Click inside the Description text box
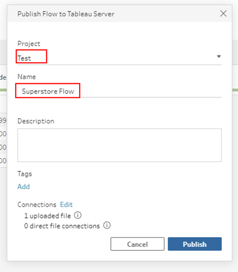This screenshot has height=272, width=238. click(x=119, y=145)
